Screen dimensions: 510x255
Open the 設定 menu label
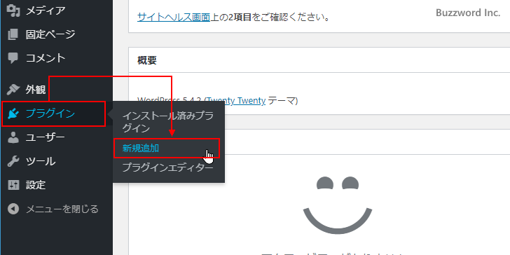point(36,185)
